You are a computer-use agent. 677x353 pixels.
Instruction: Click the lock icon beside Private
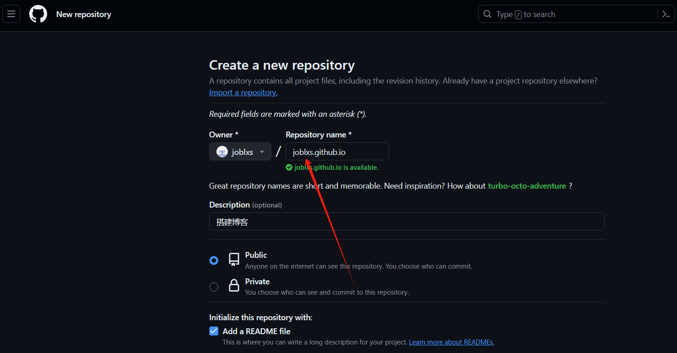234,286
